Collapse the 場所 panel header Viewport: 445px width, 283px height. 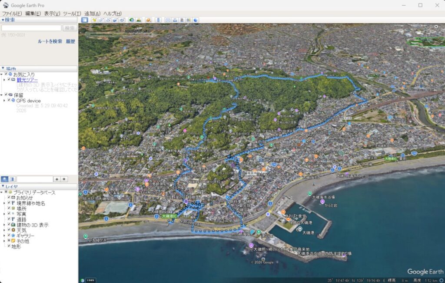coord(3,68)
